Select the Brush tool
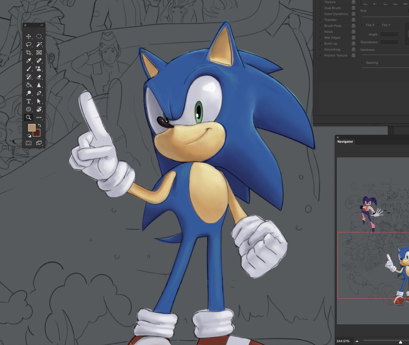 coord(29,69)
